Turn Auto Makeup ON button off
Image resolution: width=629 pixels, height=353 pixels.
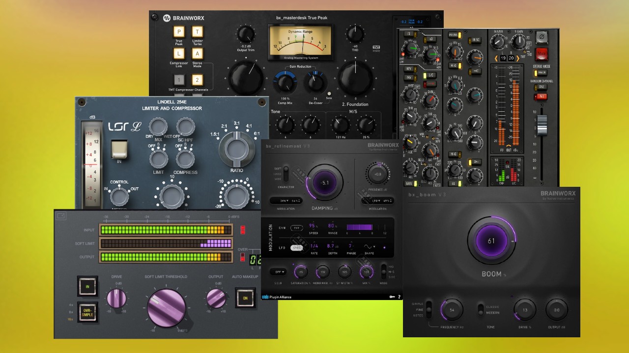tap(245, 298)
